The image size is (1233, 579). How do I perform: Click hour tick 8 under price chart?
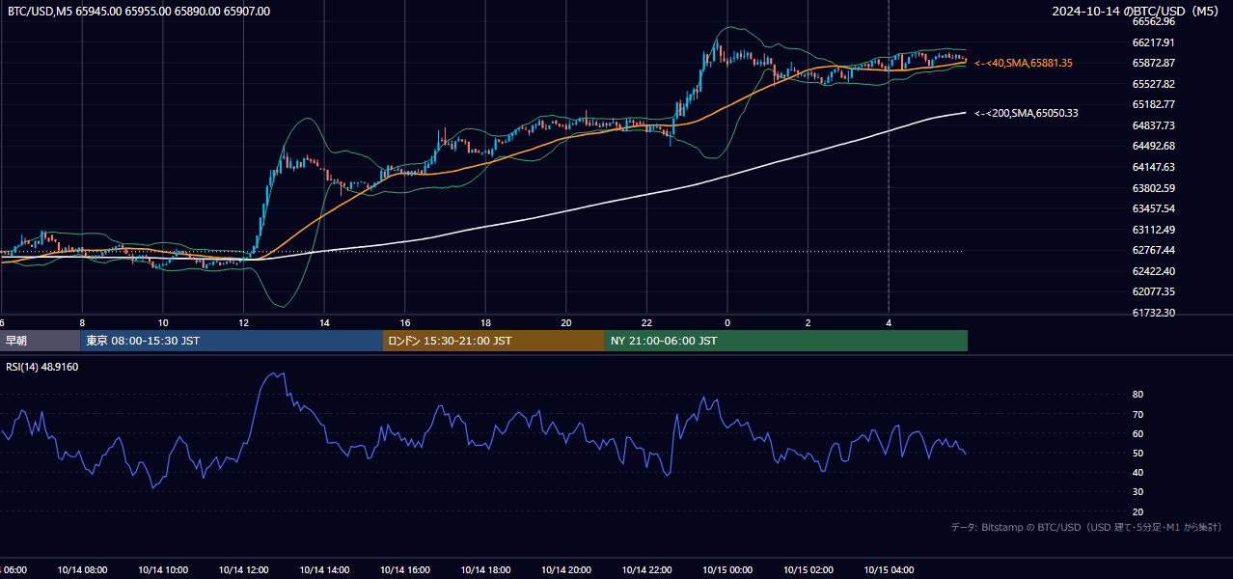(82, 323)
